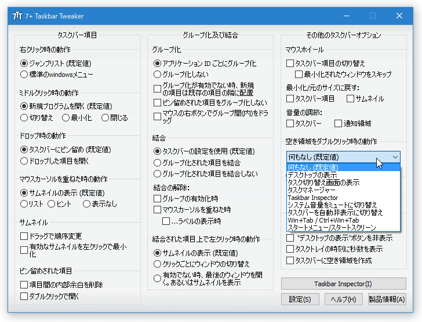Check マウスカーソルを重ねた時 under 結合の解除
Viewport: 422px width, 322px height.
[x=157, y=210]
